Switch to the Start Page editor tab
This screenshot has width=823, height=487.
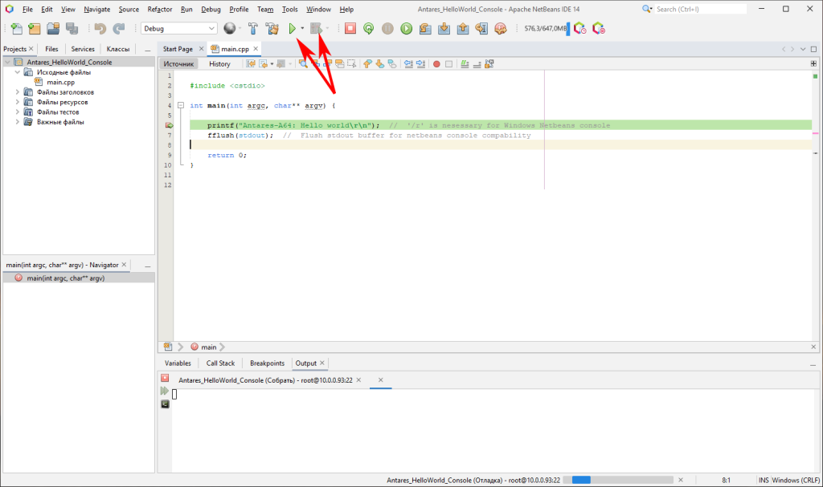coord(178,49)
